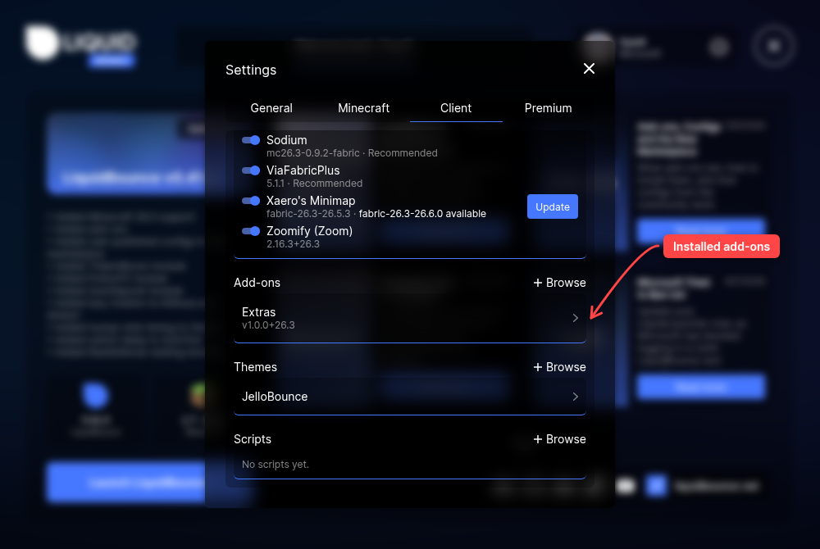
Task: Click the Add-ons section heading
Action: 257,283
